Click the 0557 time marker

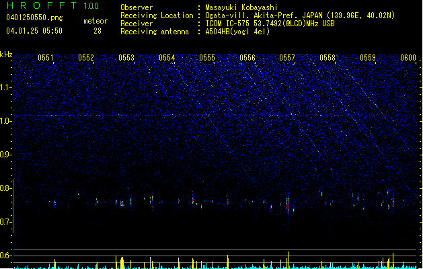coord(287,58)
